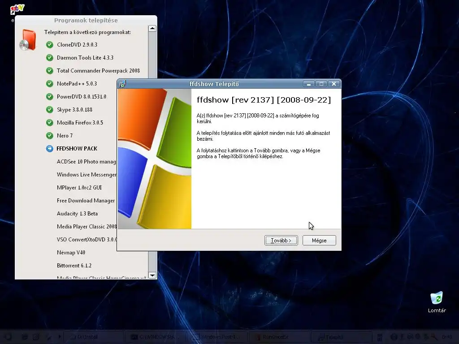The width and height of the screenshot is (459, 344).
Task: Close the ffdshow Telepítő window
Action: coord(333,84)
